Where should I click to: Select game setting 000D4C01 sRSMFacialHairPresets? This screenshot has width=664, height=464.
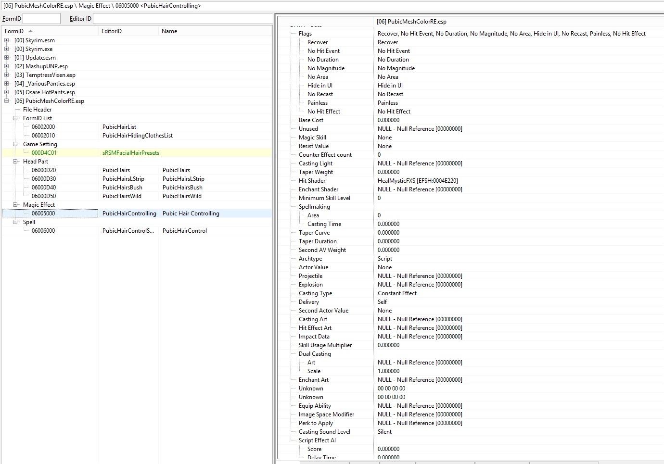(x=137, y=153)
